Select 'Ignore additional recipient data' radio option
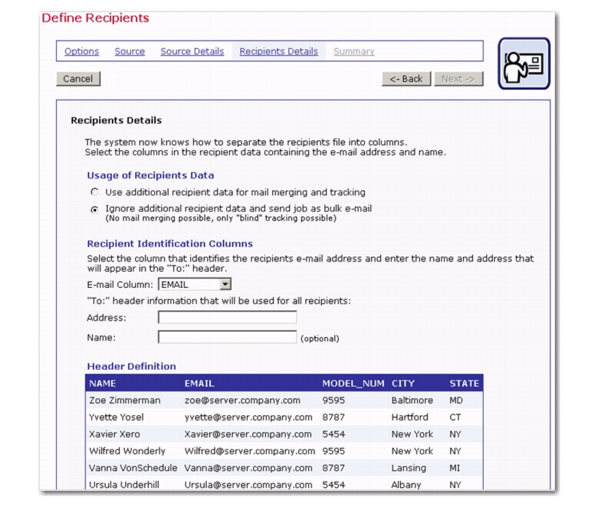This screenshot has width=591, height=507. (94, 209)
